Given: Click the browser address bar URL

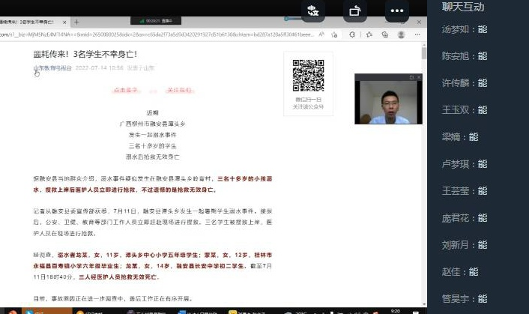Looking at the screenshot, I should click(x=150, y=34).
